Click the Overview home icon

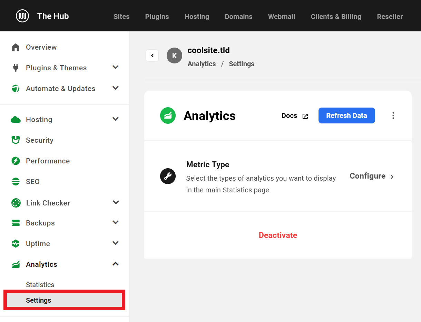click(x=16, y=47)
